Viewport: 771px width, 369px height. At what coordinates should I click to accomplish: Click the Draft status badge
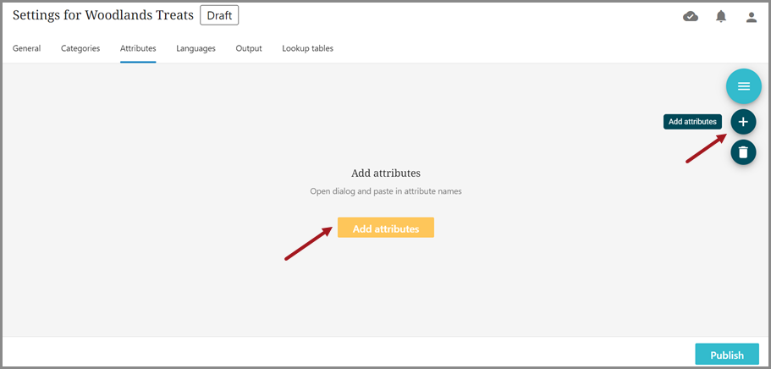219,15
